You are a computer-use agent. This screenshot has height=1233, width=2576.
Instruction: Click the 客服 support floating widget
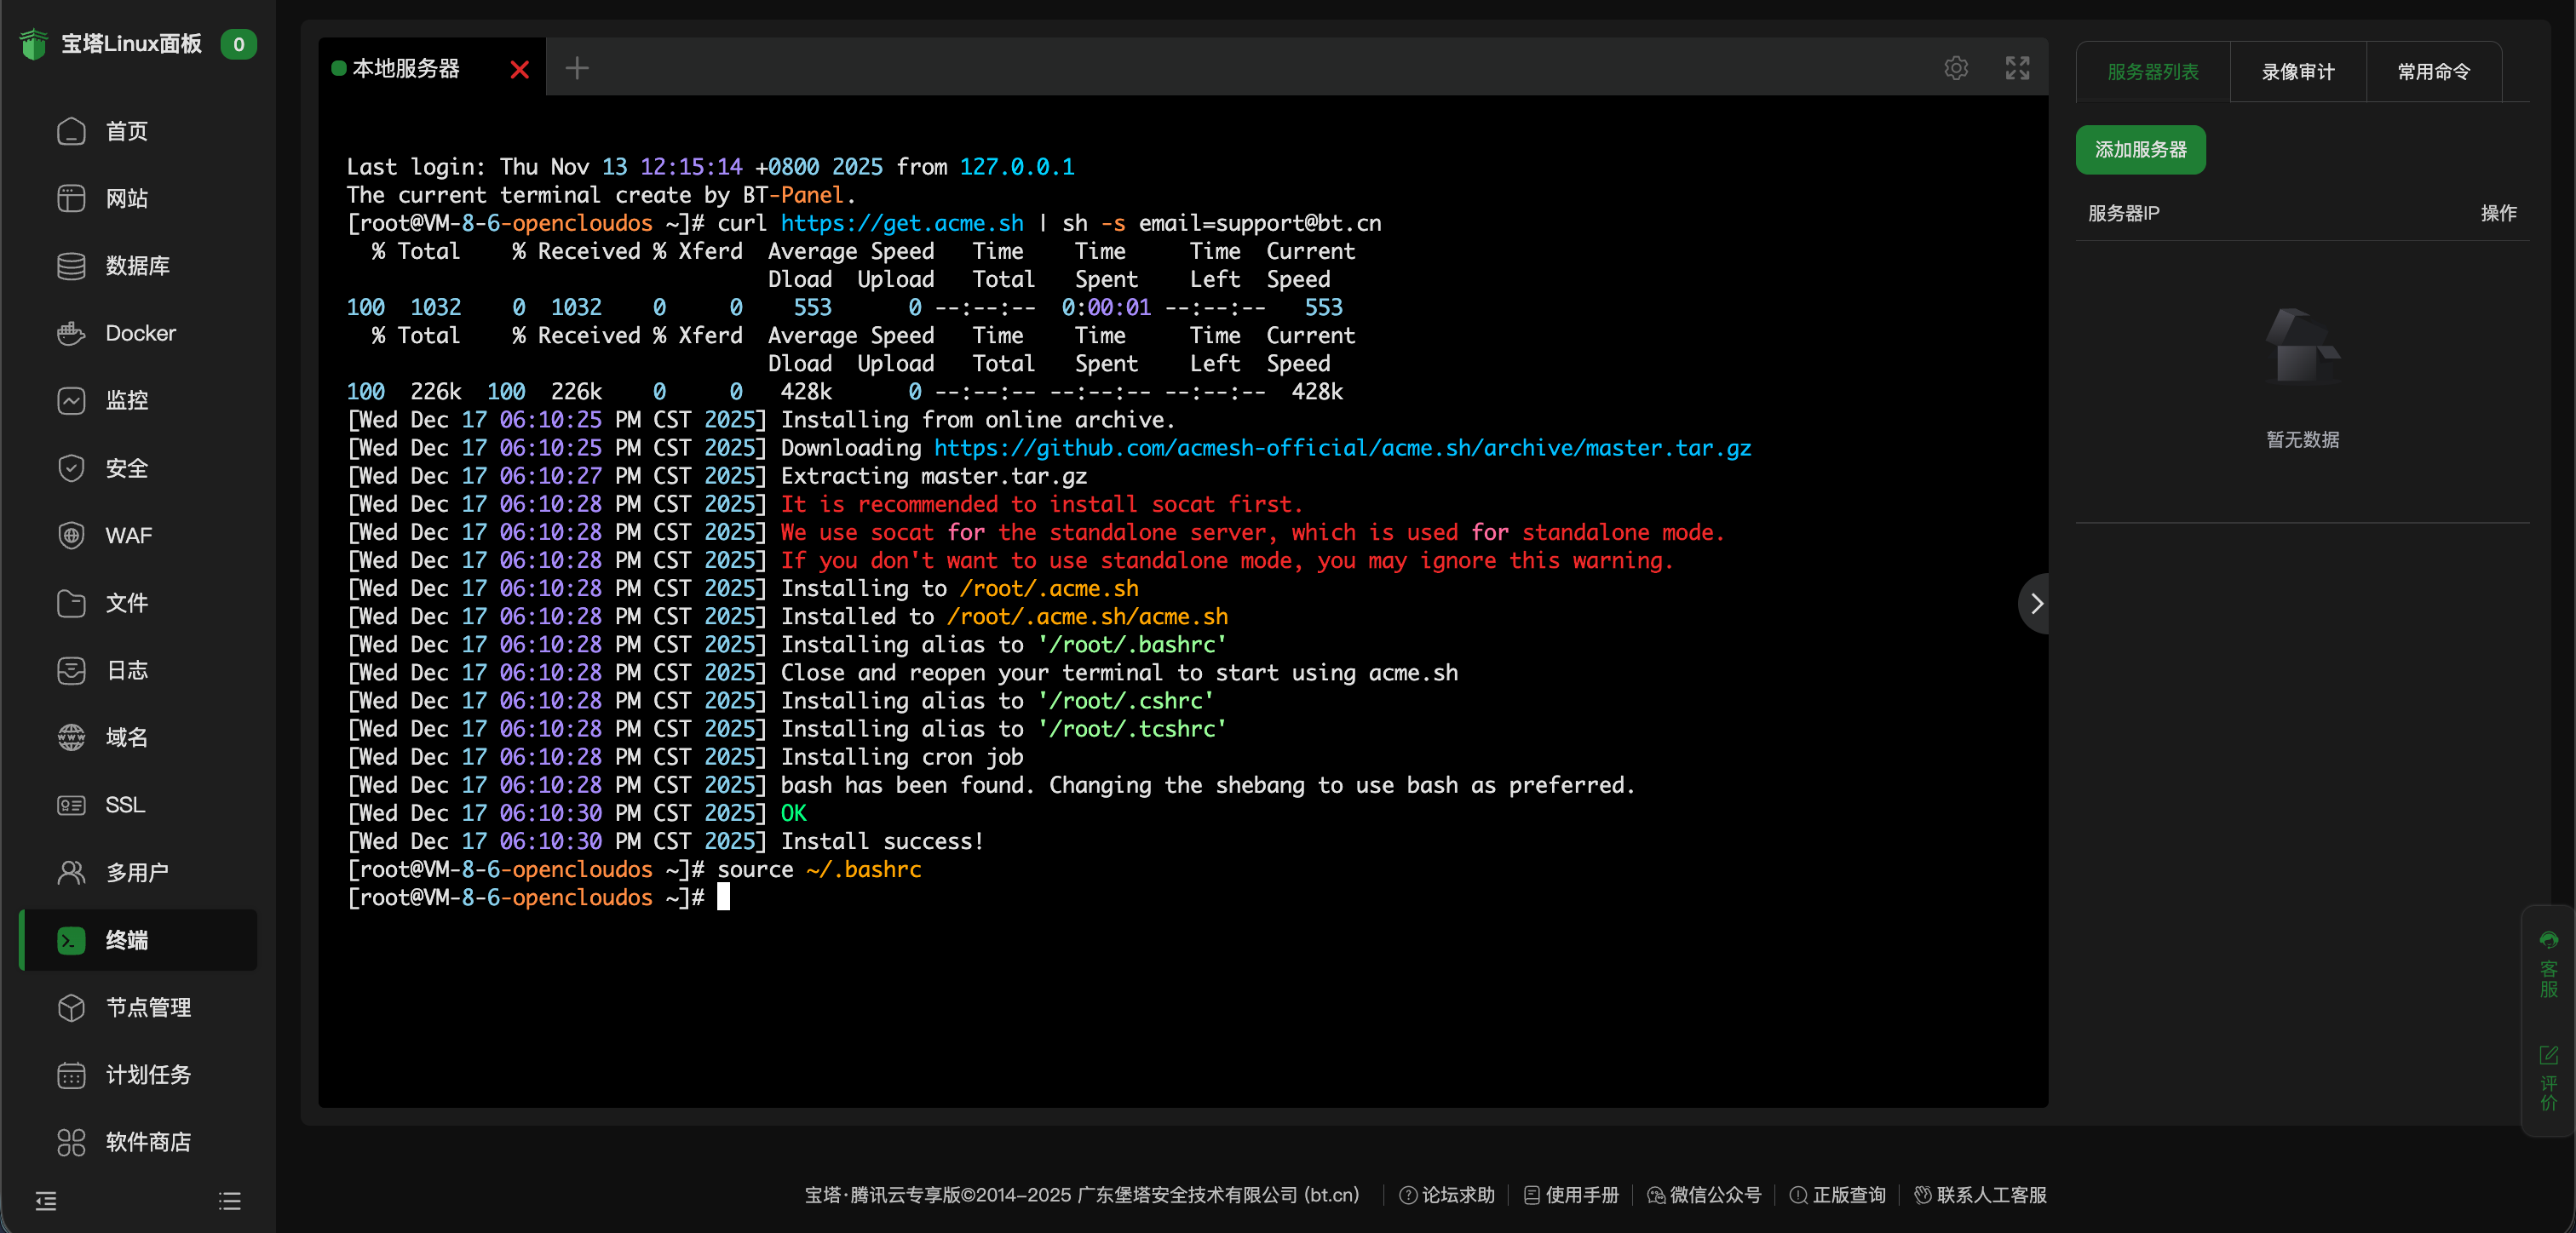(x=2548, y=965)
